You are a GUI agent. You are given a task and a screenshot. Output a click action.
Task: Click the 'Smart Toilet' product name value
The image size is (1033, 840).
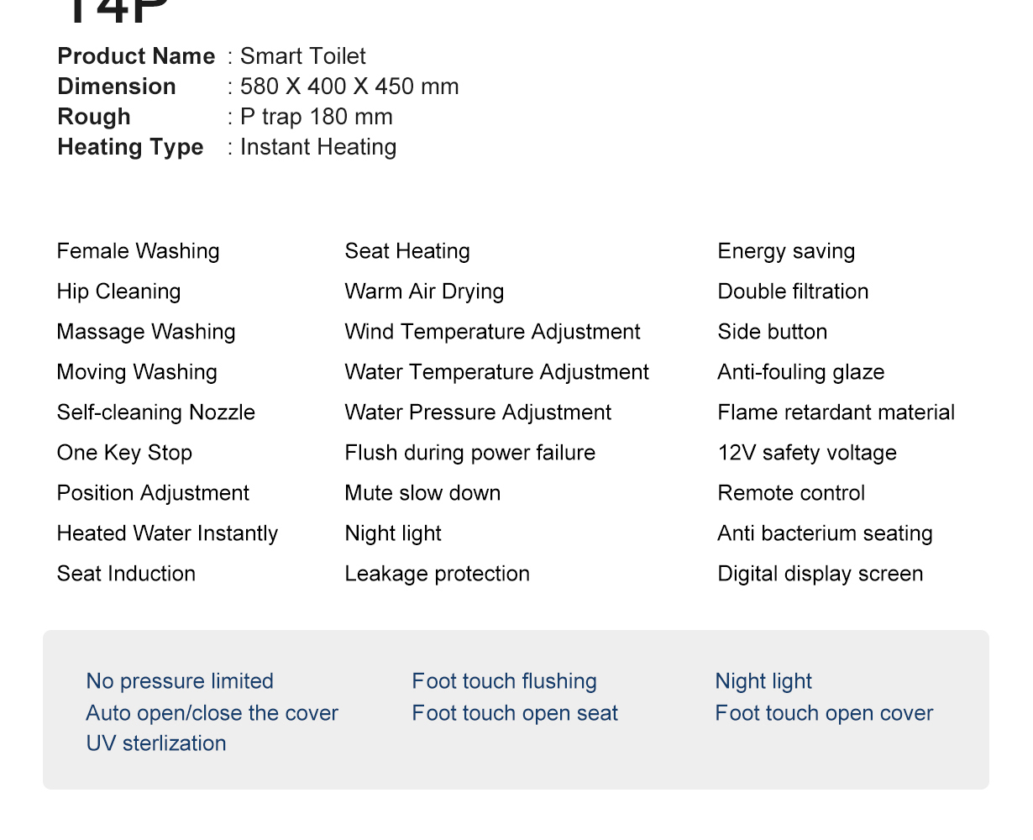tap(303, 56)
